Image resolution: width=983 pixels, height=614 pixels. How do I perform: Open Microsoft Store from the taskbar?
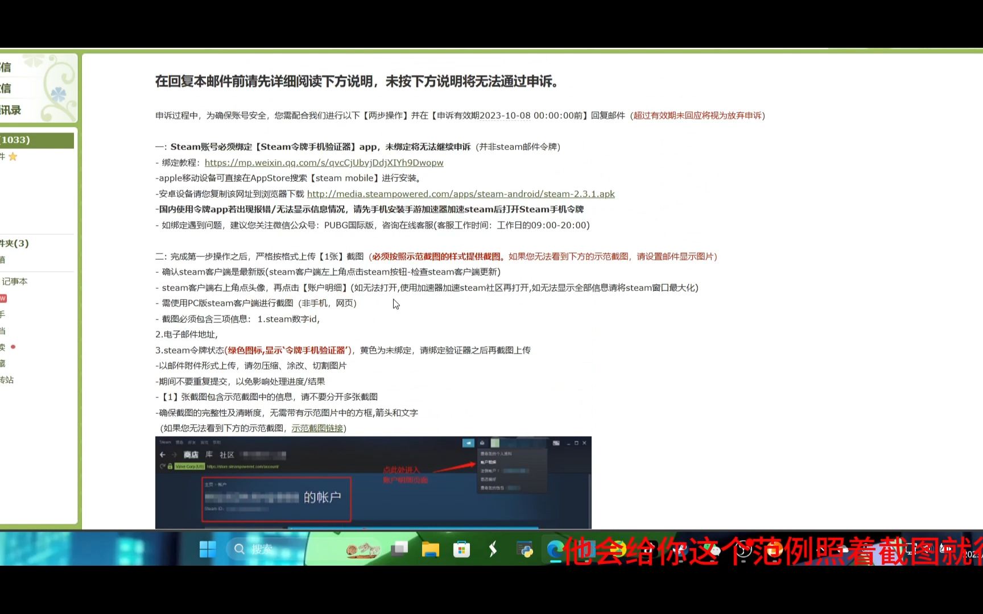[x=461, y=549]
